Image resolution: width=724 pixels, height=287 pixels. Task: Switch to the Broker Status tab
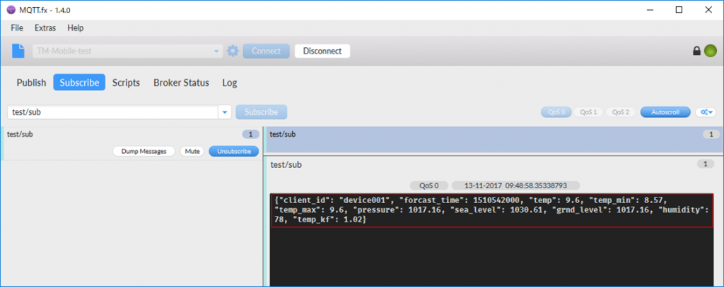pyautogui.click(x=182, y=83)
